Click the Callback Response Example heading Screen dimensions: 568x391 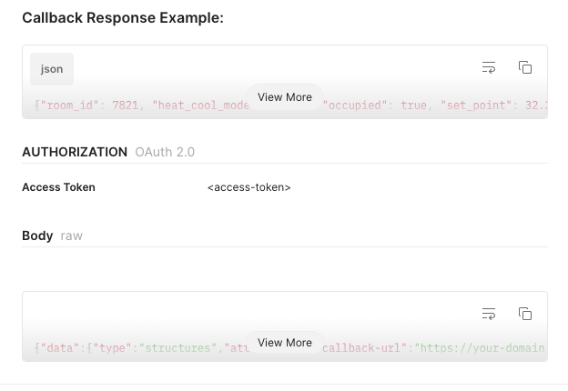tap(123, 17)
